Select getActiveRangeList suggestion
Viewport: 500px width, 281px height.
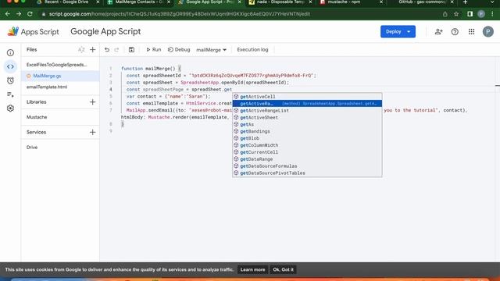[307, 111]
